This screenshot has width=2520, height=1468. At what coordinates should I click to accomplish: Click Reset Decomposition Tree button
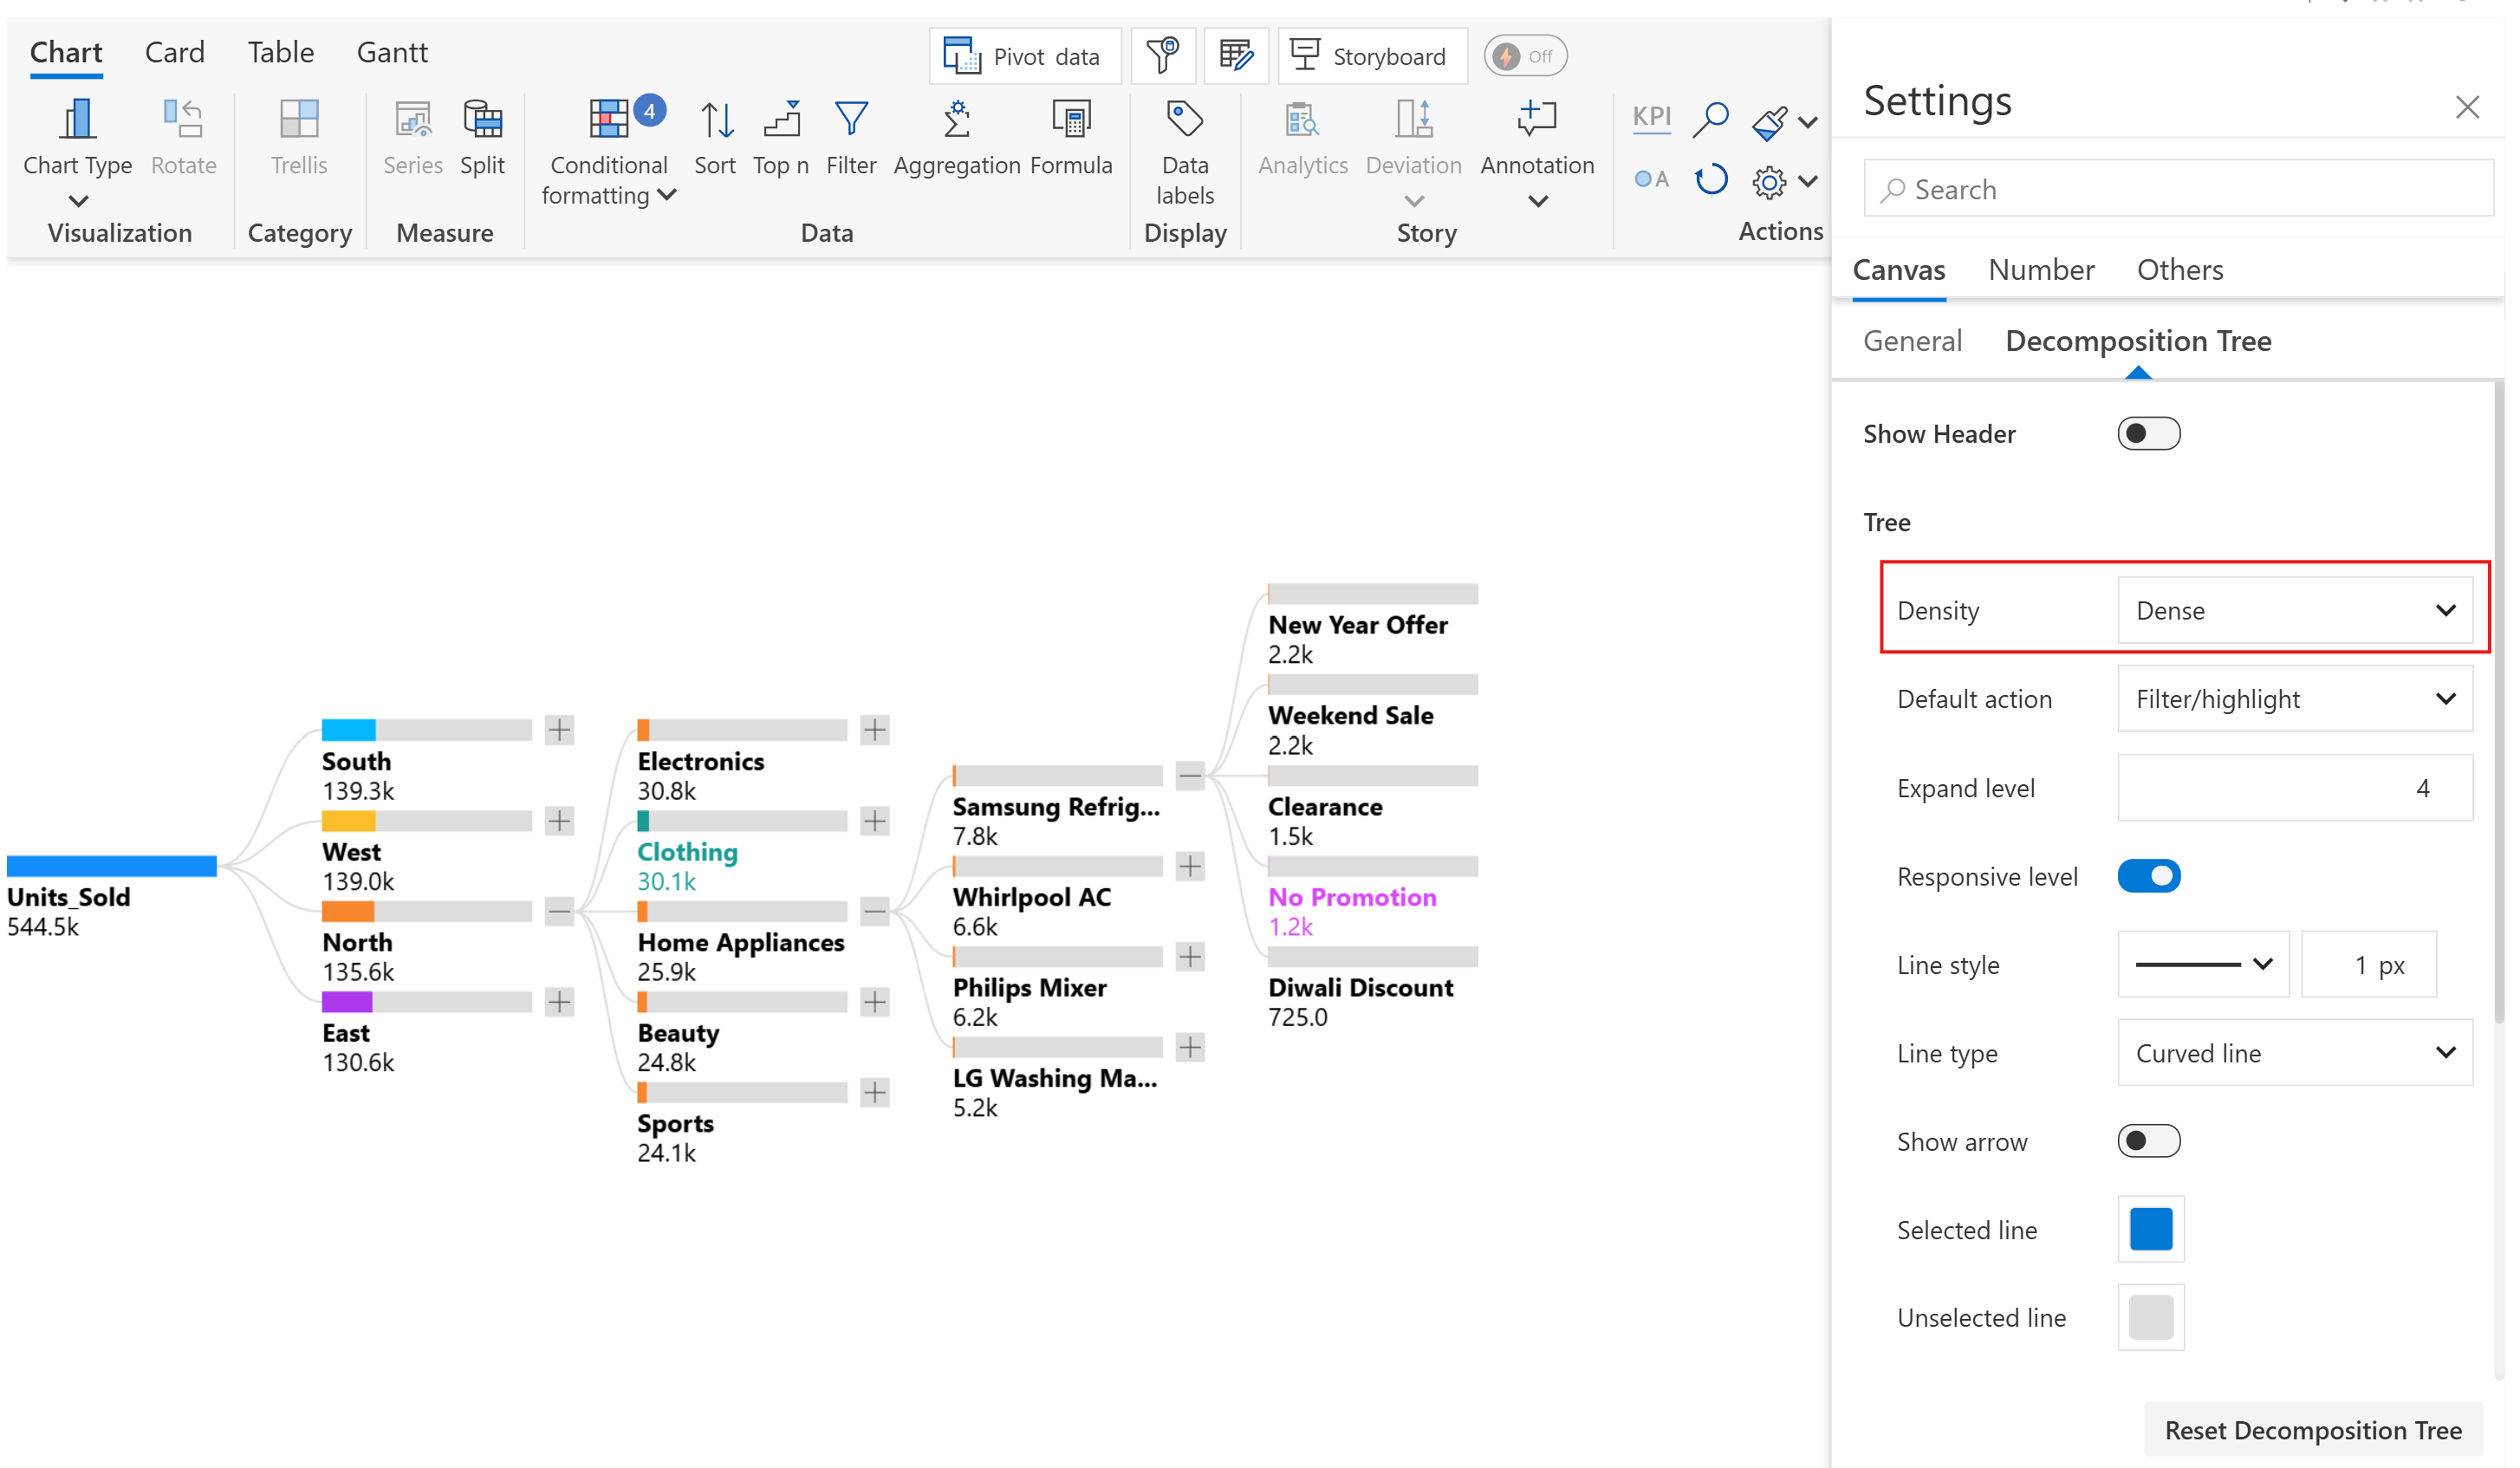(2312, 1431)
